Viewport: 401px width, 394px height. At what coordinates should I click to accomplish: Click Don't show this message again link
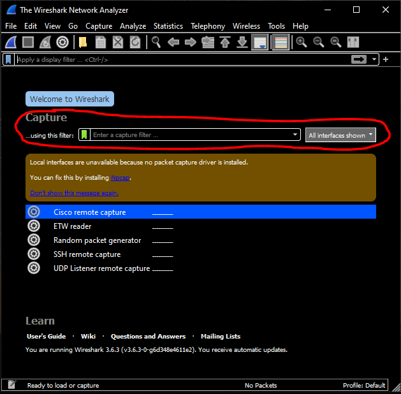click(74, 193)
